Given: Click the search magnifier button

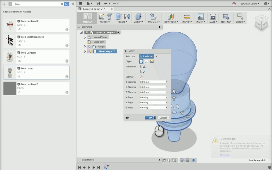Looking at the screenshot, I should click(x=66, y=4).
